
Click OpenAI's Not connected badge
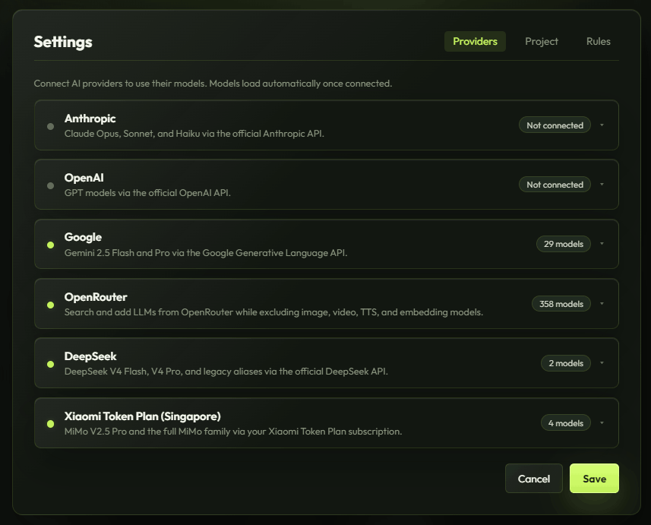[555, 185]
